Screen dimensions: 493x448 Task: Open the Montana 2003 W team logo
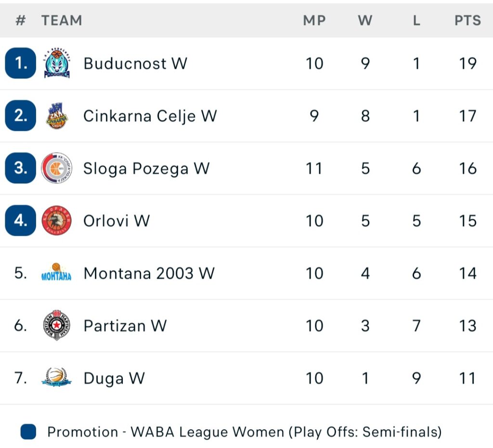click(57, 272)
